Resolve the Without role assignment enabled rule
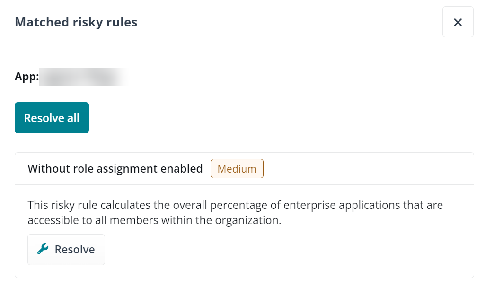The image size is (494, 304). (66, 249)
